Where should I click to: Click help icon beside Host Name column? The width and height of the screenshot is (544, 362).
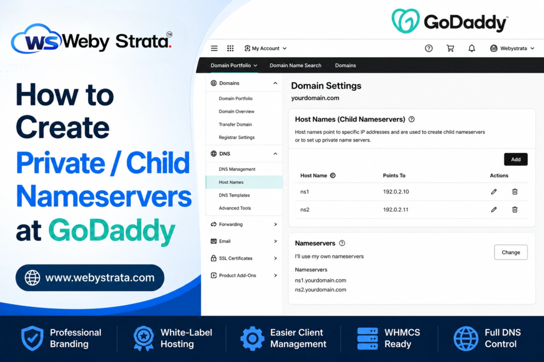(333, 175)
